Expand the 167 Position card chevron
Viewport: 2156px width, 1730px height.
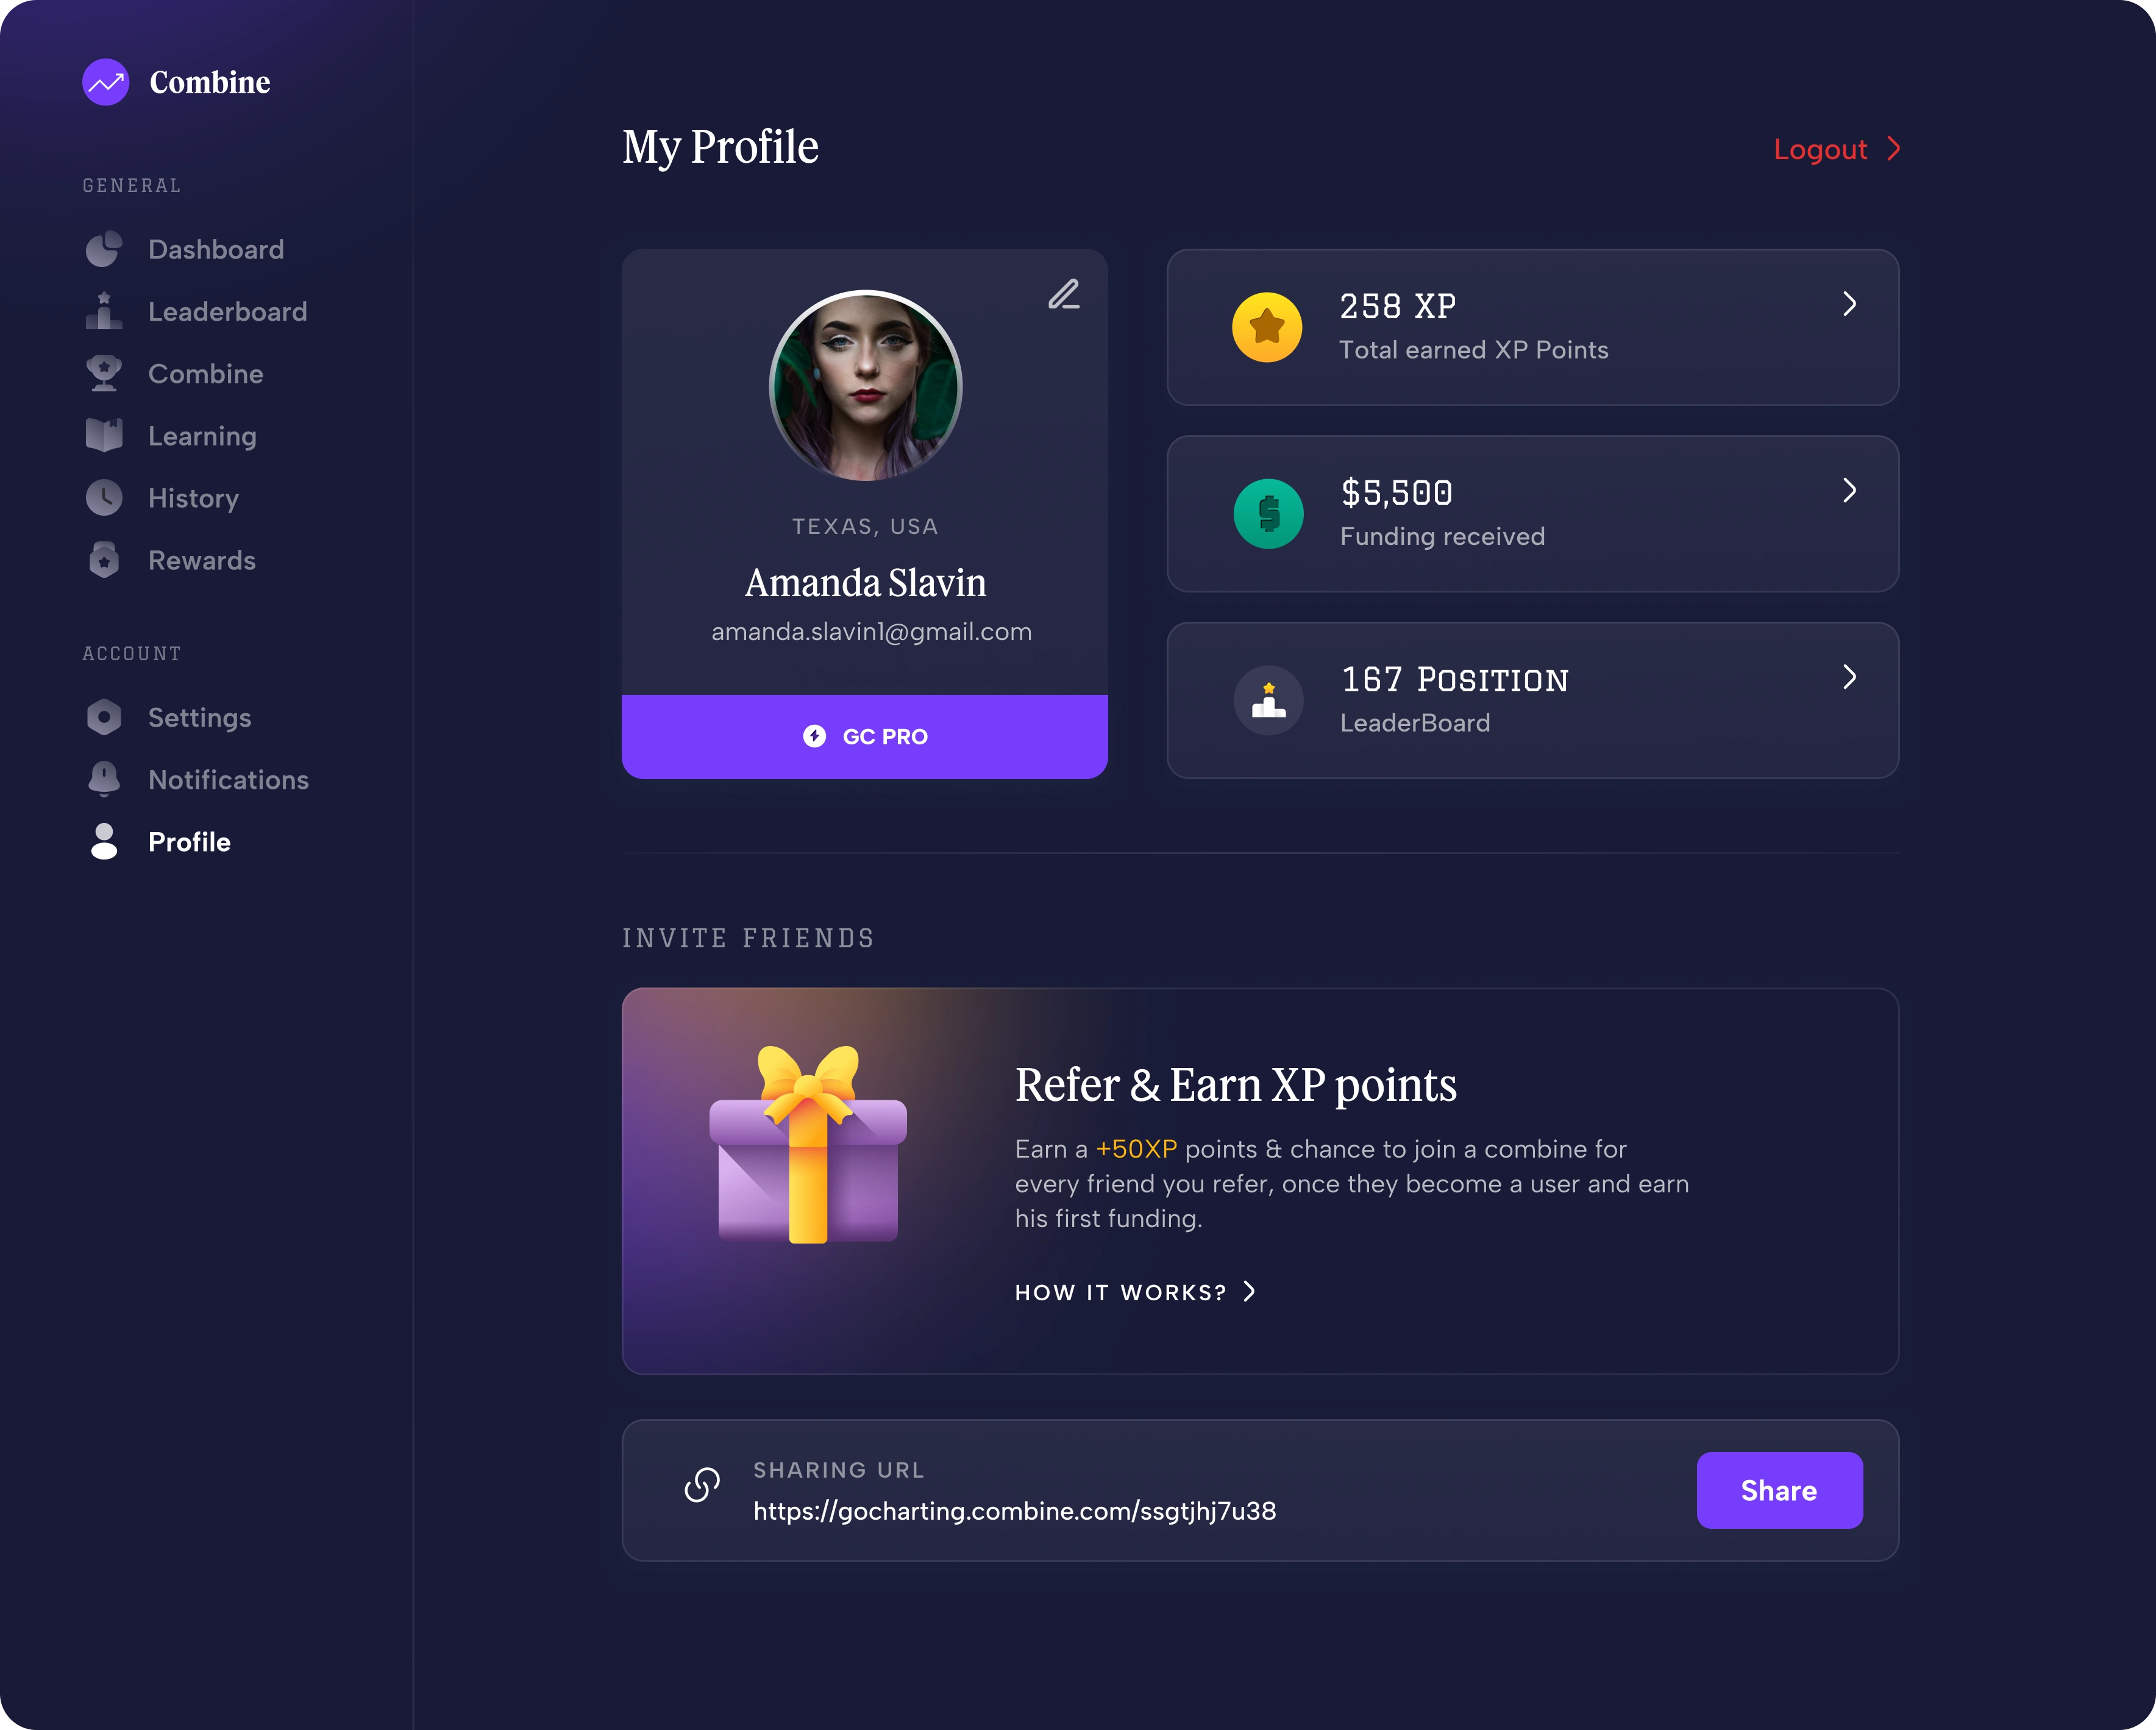coord(1850,677)
